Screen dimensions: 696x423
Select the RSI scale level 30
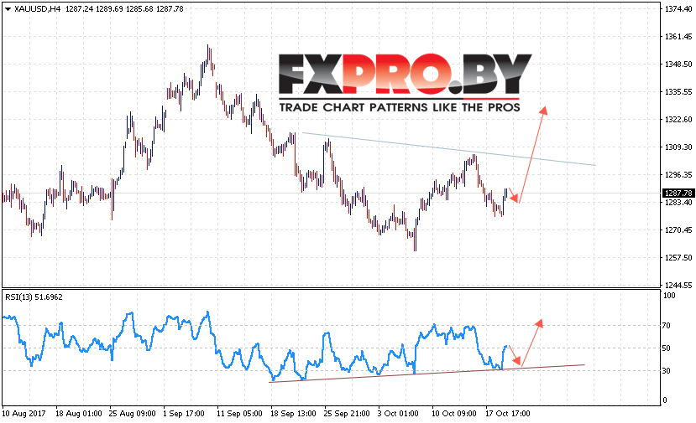(667, 371)
